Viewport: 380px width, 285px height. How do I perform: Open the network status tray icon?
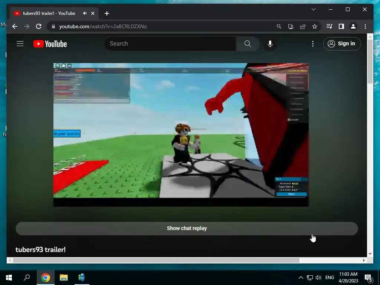coord(310,278)
